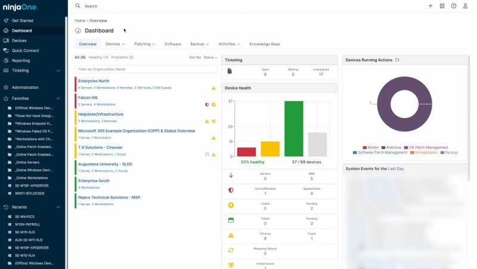The width and height of the screenshot is (477, 269).
Task: Click the yellow OS patch icon in Device Health
Action: [x=231, y=205]
